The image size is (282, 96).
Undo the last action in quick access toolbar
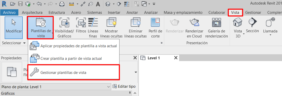(x=39, y=4)
